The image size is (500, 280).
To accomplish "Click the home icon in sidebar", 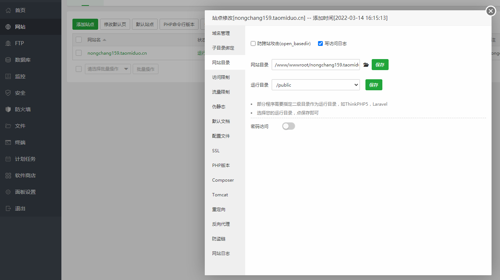I will click(x=8, y=10).
